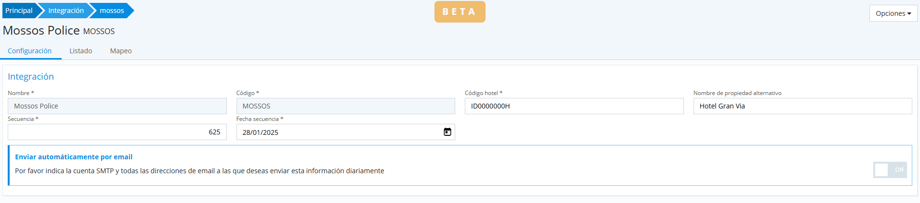This screenshot has height=203, width=920.
Task: Focus the Secuencia number field
Action: click(117, 132)
